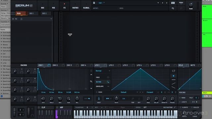The height and width of the screenshot is (119, 212).
Task: Go to the previous preset arrow
Action: click(x=163, y=3)
